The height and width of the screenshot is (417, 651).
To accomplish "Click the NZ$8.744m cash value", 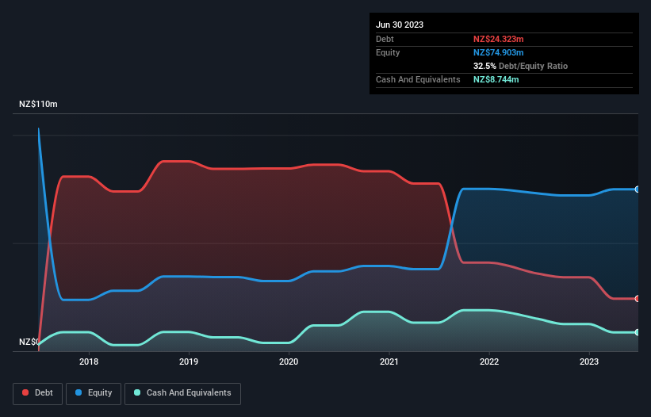I will 496,79.
